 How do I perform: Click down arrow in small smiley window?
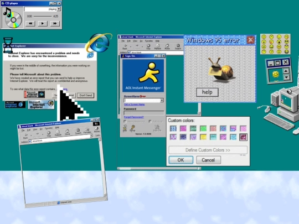pyautogui.click(x=286, y=77)
